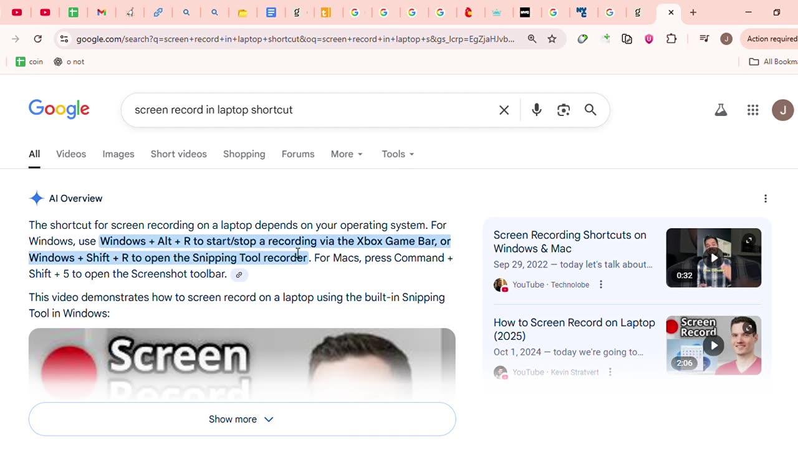Submit search with magnifier icon
Viewport: 798px width, 449px height.
click(x=590, y=110)
